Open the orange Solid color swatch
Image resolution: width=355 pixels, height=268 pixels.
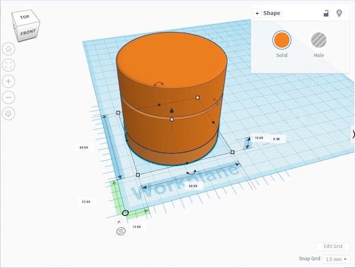[x=282, y=40]
